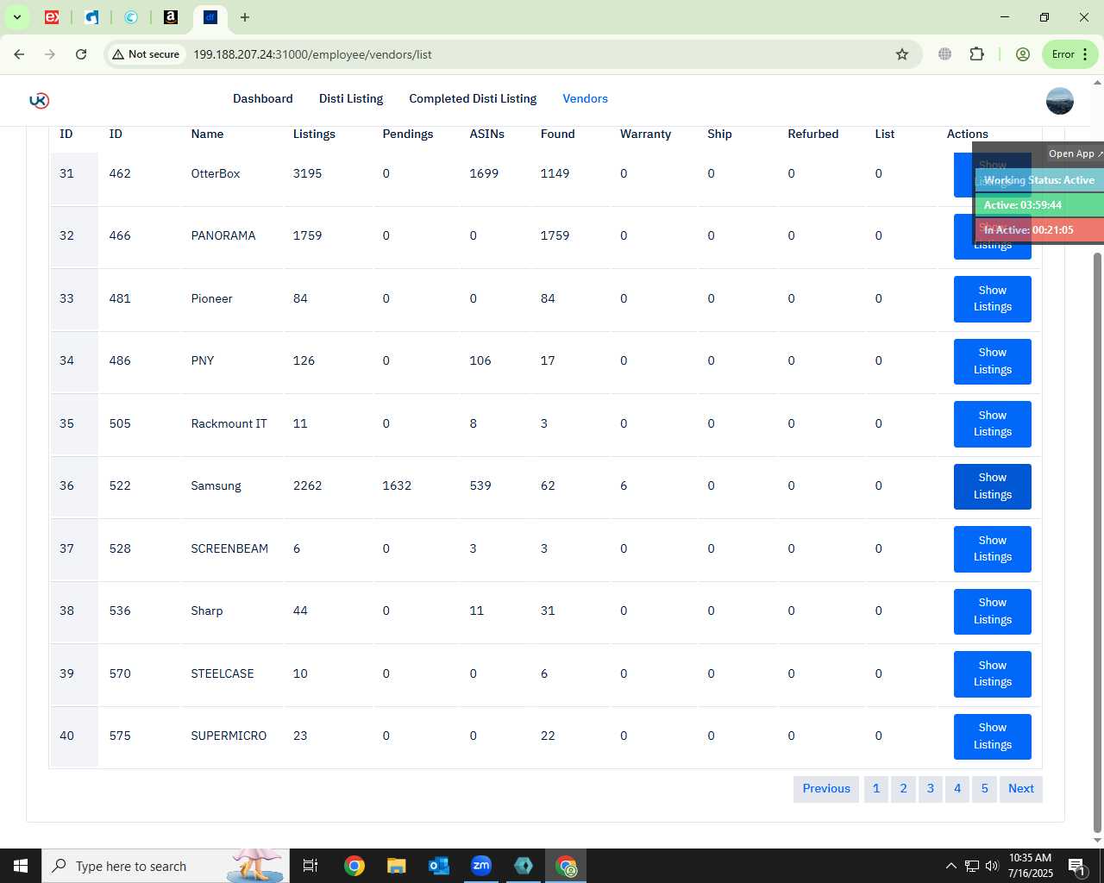Viewport: 1104px width, 883px height.
Task: Click the page vertical scrollbar
Action: [1097, 543]
